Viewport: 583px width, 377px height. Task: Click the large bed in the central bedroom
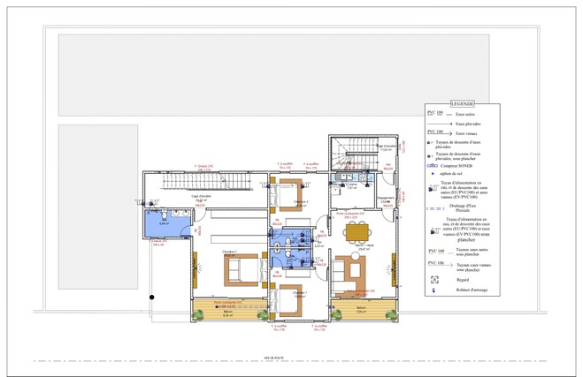point(242,270)
